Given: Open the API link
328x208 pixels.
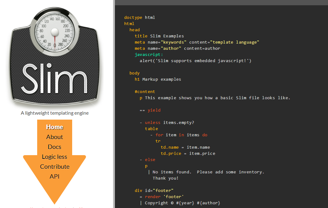Looking at the screenshot, I should [55, 177].
